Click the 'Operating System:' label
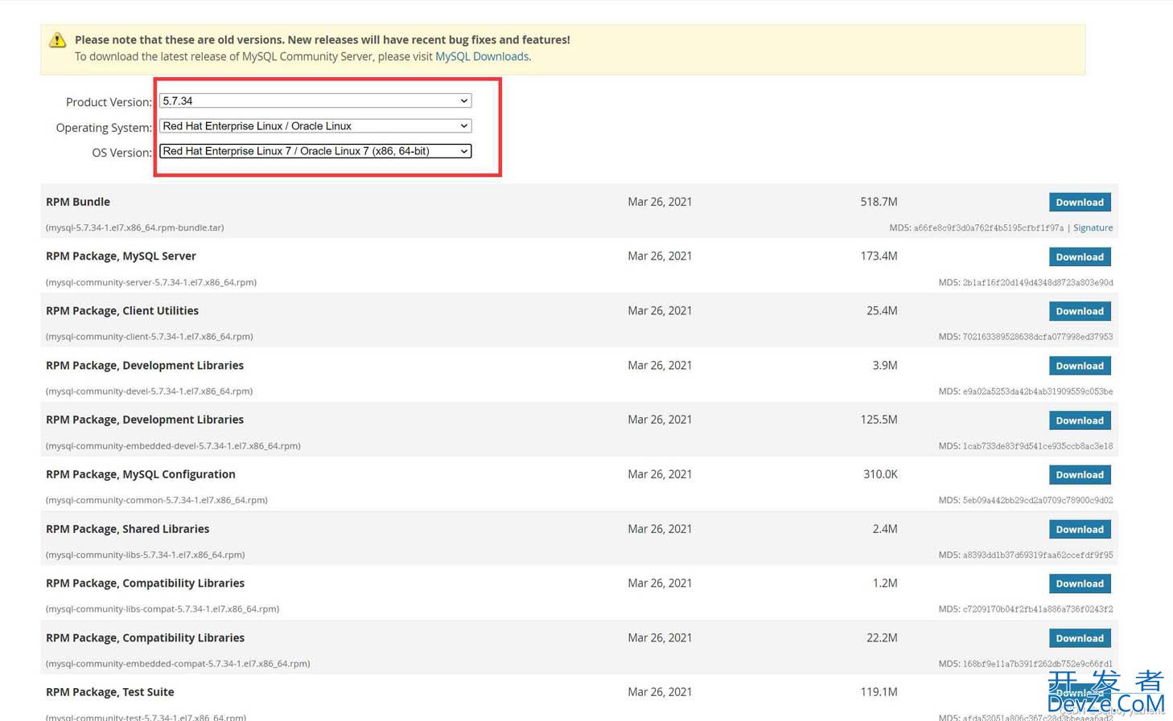The image size is (1173, 721). 104,128
